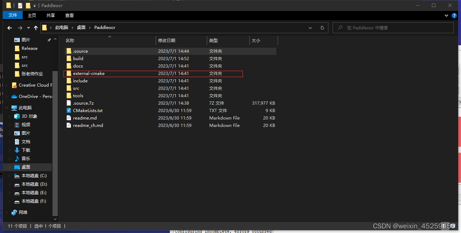The width and height of the screenshot is (461, 233).
Task: Click the Up-to-parent-folder arrow
Action: (35, 28)
